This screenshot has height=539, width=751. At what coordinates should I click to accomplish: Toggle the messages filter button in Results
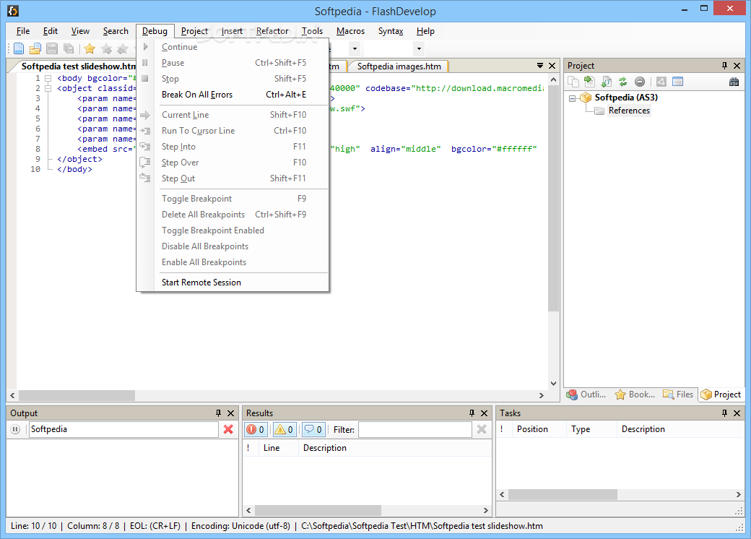tap(313, 429)
